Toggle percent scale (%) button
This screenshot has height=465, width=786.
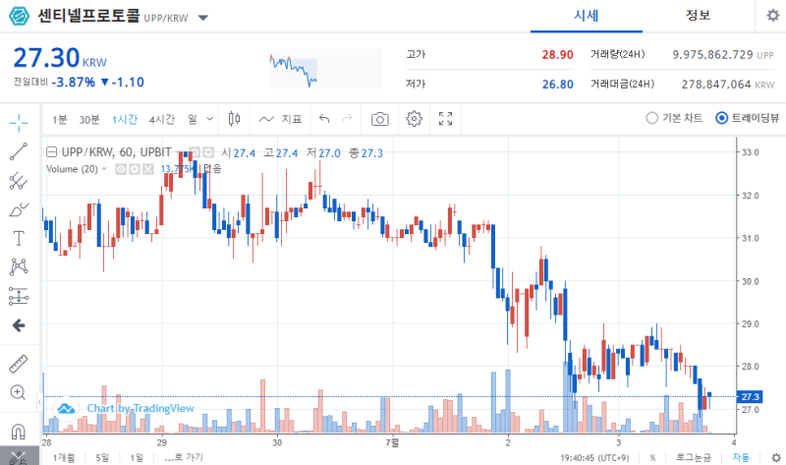point(652,457)
